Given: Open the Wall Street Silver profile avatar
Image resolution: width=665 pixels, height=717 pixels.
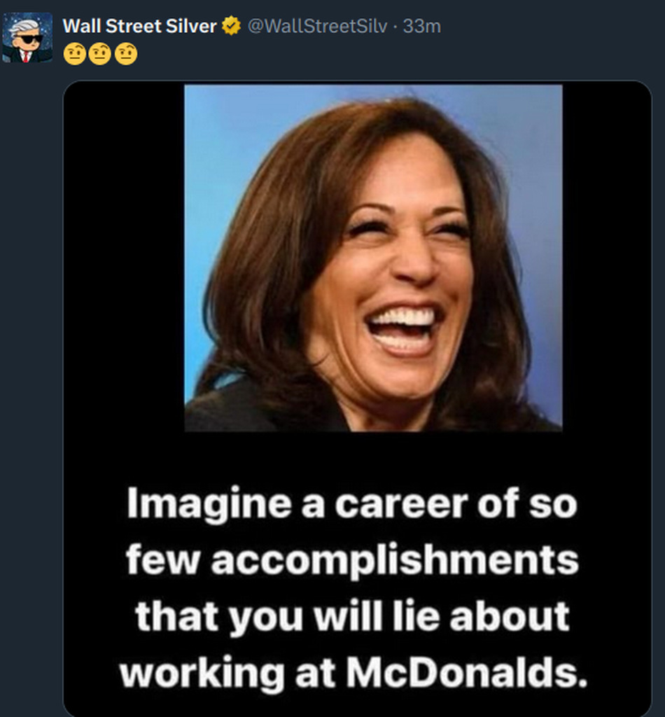Looking at the screenshot, I should [x=27, y=38].
